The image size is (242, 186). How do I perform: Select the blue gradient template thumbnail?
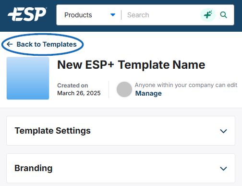point(28,78)
